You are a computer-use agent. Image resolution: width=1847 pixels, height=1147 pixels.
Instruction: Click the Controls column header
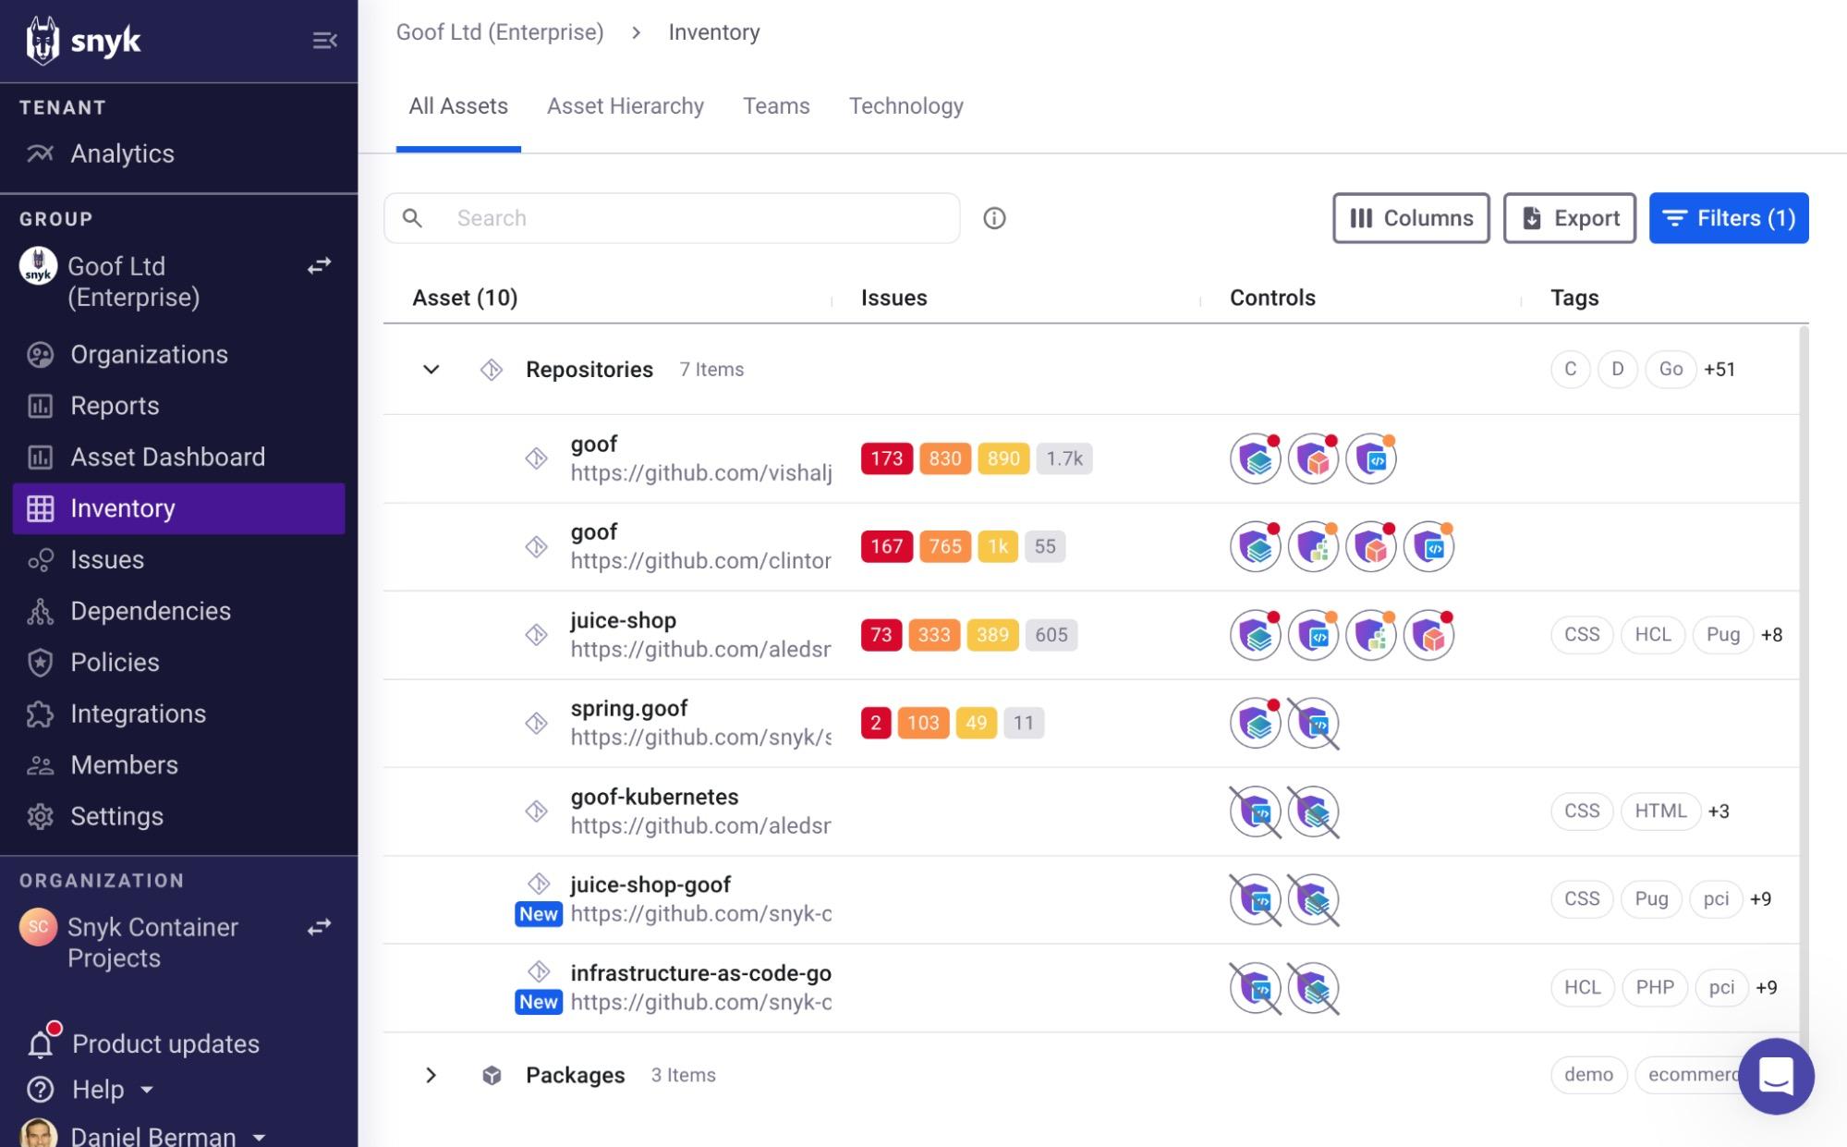pyautogui.click(x=1272, y=298)
